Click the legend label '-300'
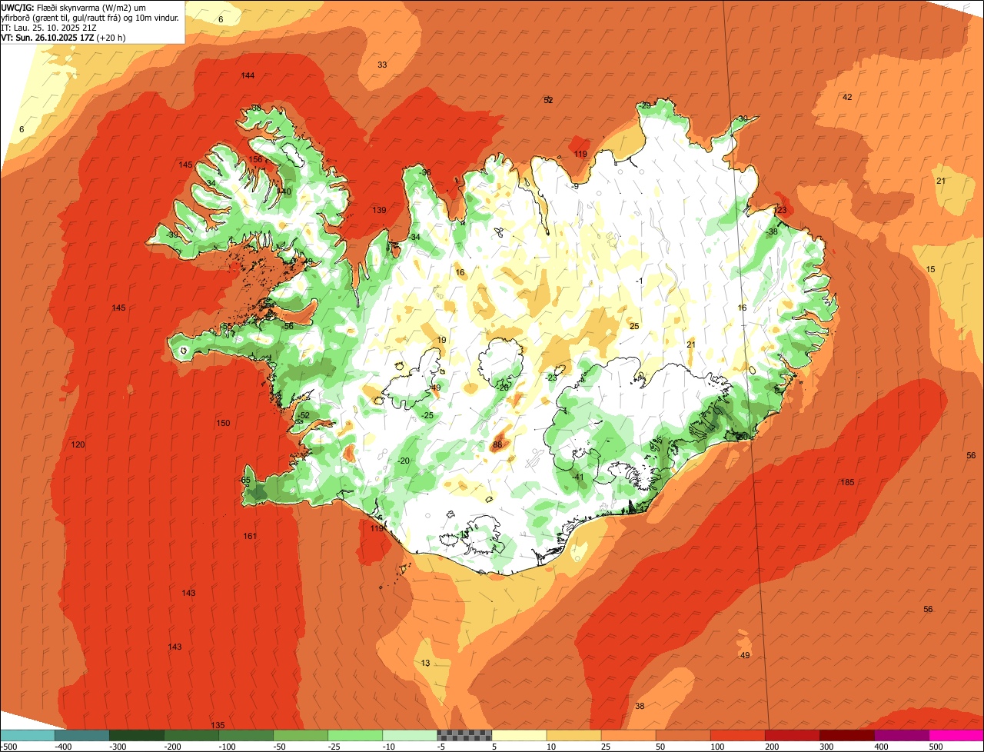Viewport: 984px width, 752px height. tap(118, 747)
